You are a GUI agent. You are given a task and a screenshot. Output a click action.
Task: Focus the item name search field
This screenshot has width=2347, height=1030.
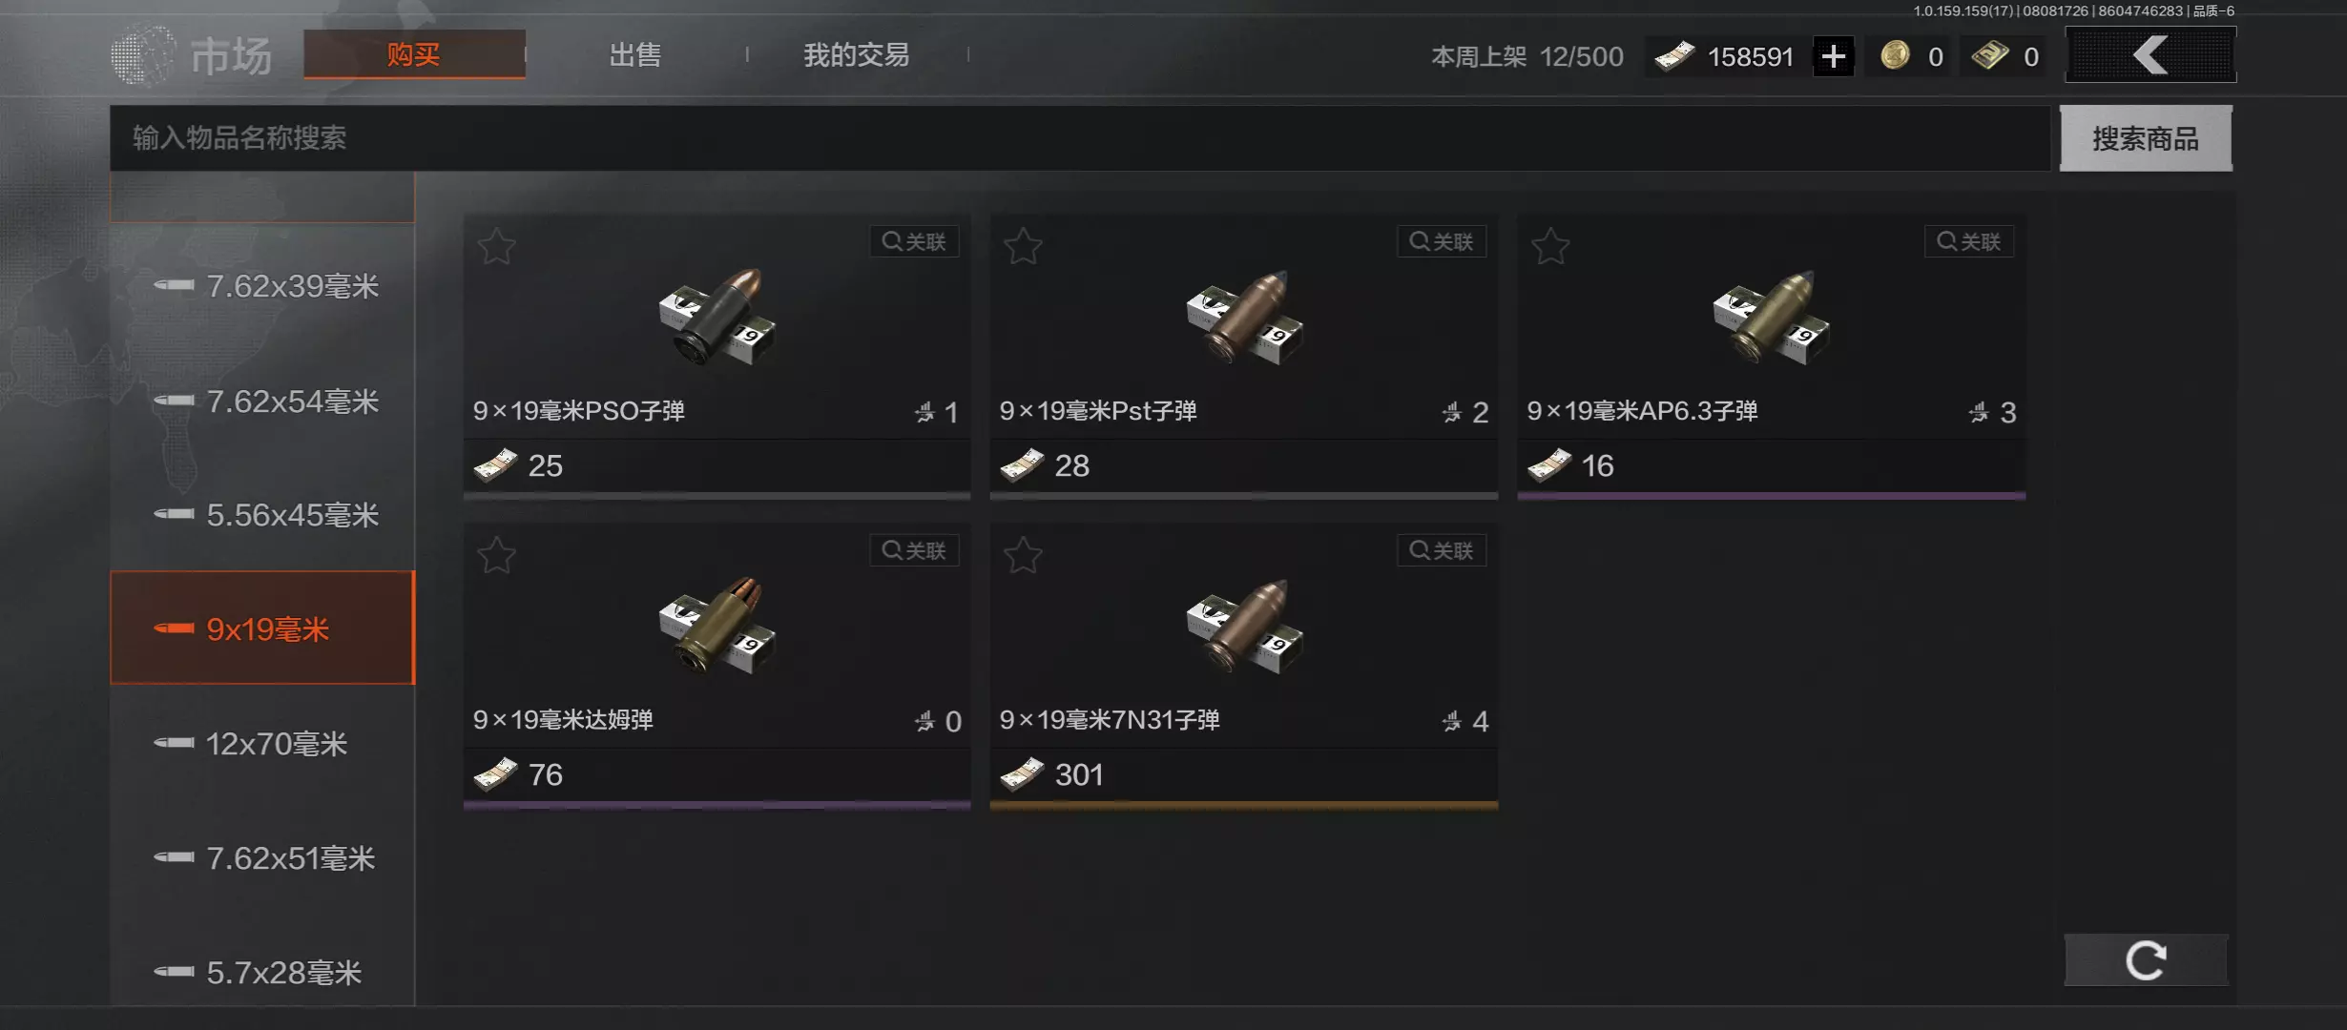(1080, 138)
